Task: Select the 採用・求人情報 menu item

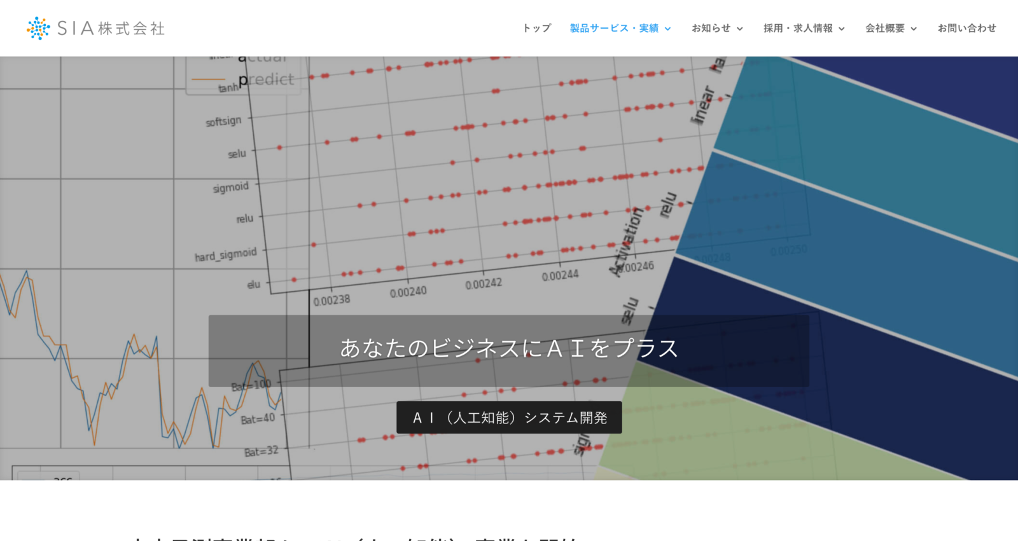Action: point(798,28)
